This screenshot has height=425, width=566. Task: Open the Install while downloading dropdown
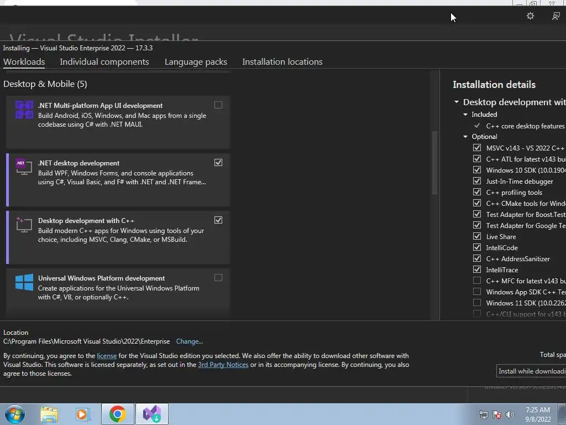[531, 371]
